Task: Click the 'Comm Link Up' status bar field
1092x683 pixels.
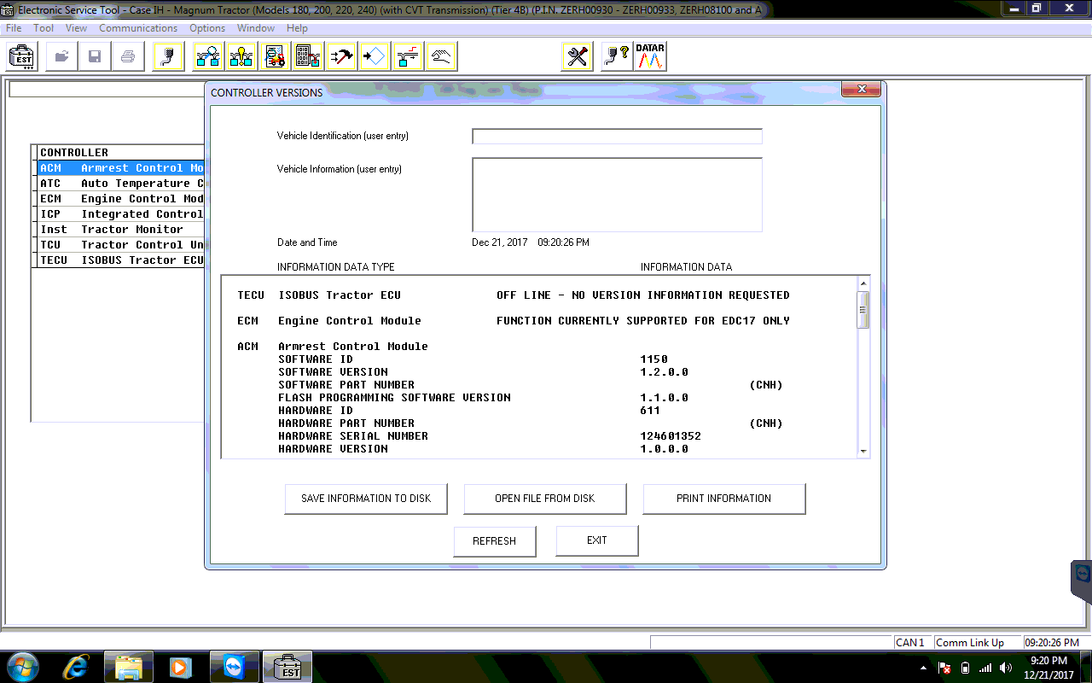Action: (977, 643)
